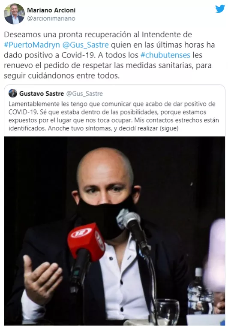Click the main tweet text about Covid-19
The width and height of the screenshot is (228, 326).
coord(109,55)
